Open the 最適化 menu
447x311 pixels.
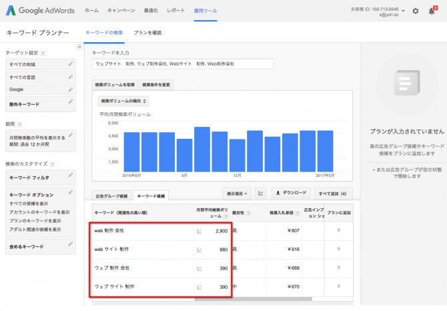151,11
